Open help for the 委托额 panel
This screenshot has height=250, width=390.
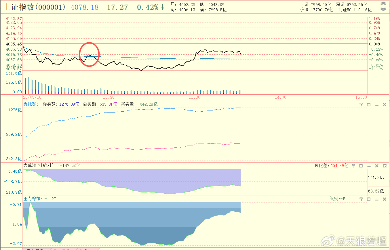[x=361, y=104]
